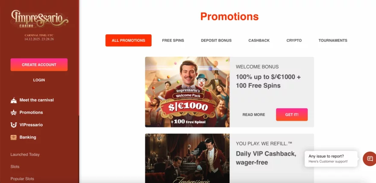Open the Daily VIP Cashback image
This screenshot has width=376, height=183.
pyautogui.click(x=187, y=158)
